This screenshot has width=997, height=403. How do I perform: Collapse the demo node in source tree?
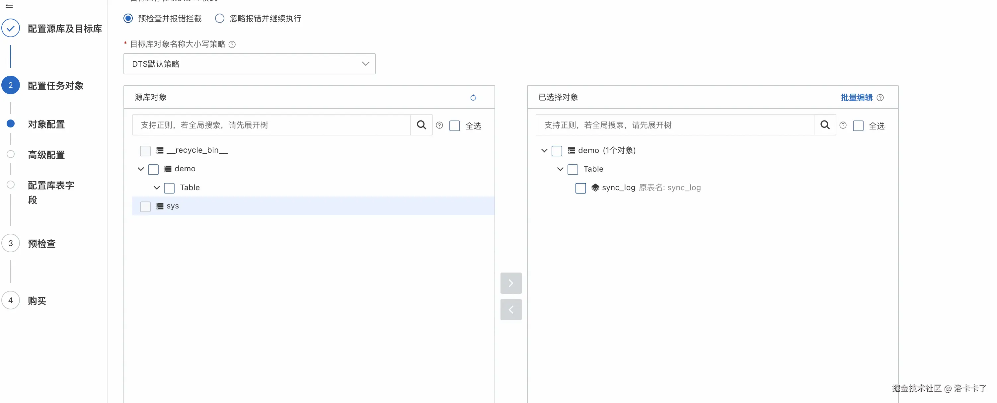[x=140, y=169]
